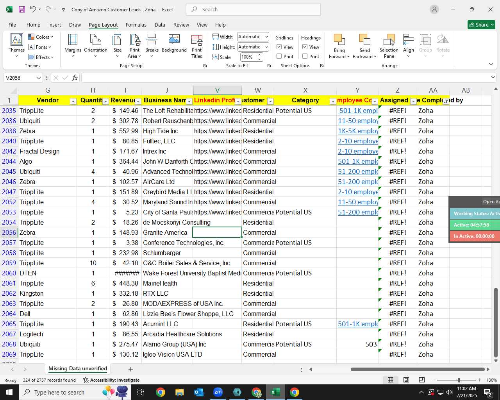The height and width of the screenshot is (400, 500).
Task: Open page Orientation options
Action: coord(96,46)
